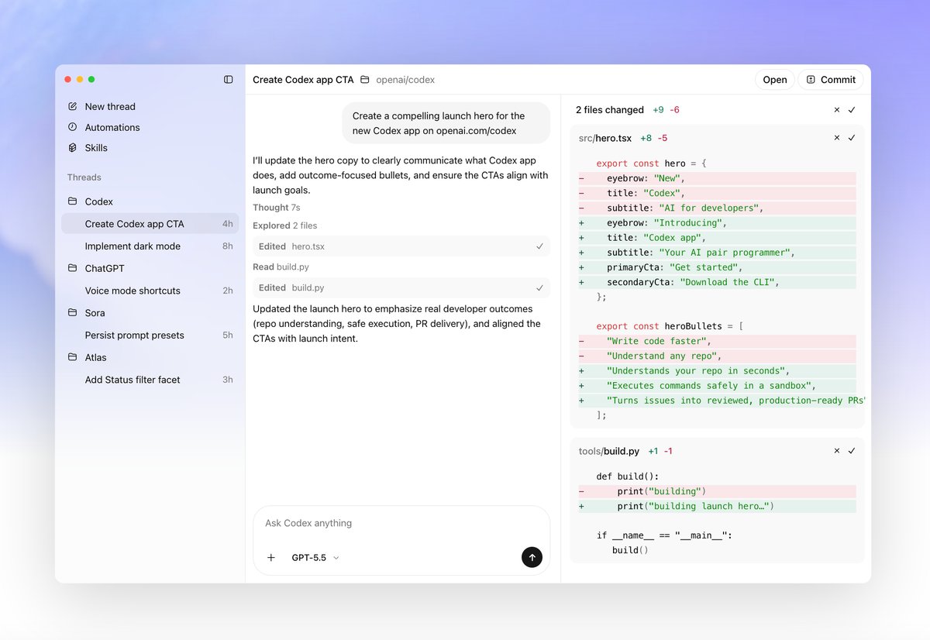Select the Persist prompt presets thread

click(150, 335)
